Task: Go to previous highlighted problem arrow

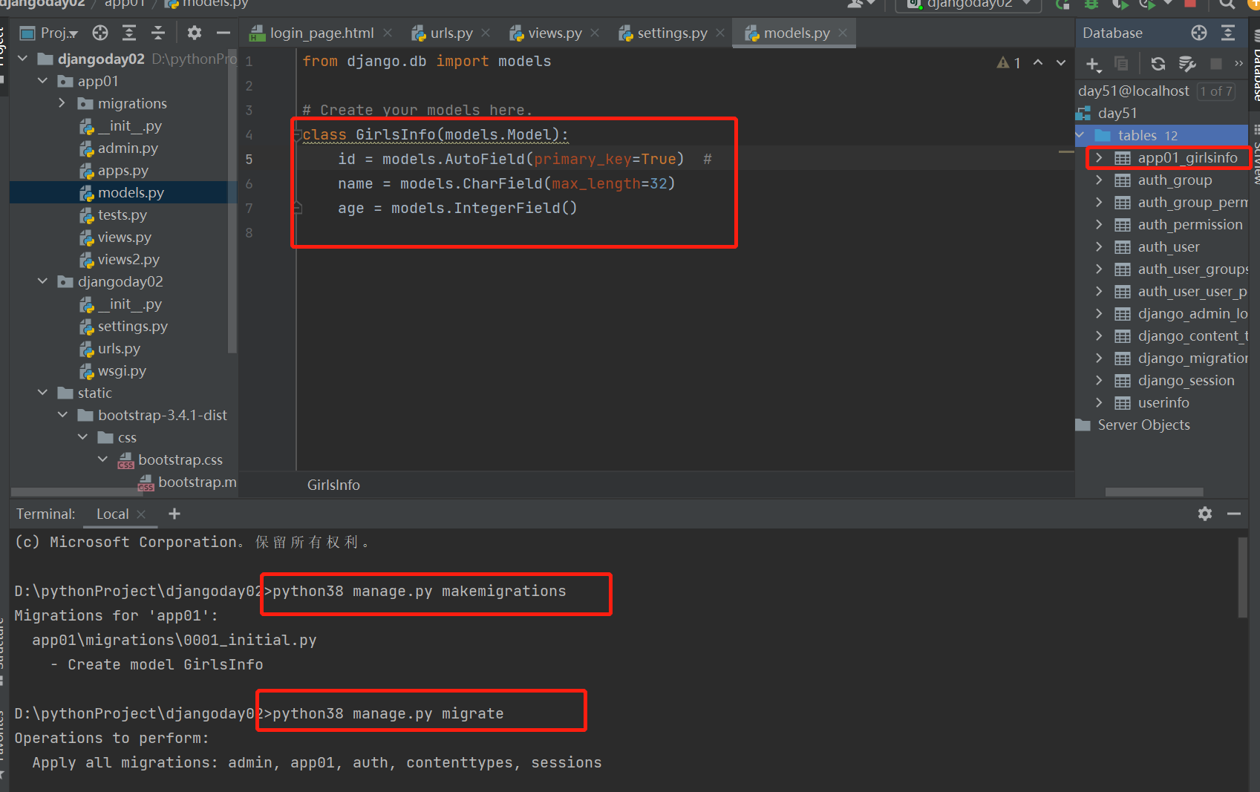Action: coord(1038,63)
